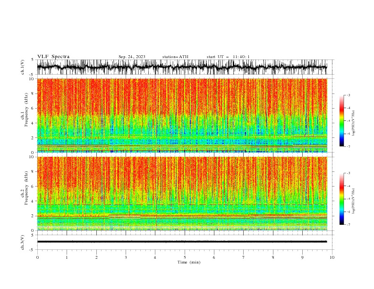Image resolution: width=374 pixels, height=289 pixels.
Task: Click the ch.2 'Frequency (kHz)' axis label
Action: click(26, 188)
